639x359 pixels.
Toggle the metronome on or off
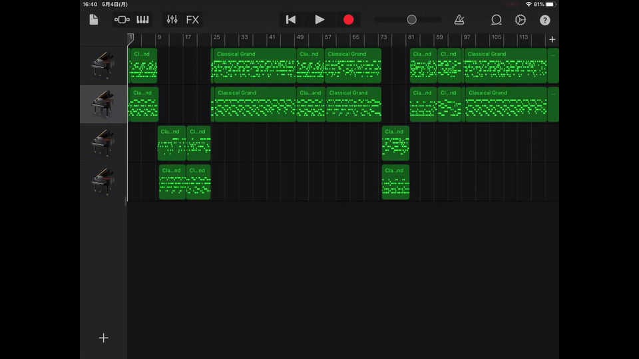pos(459,20)
